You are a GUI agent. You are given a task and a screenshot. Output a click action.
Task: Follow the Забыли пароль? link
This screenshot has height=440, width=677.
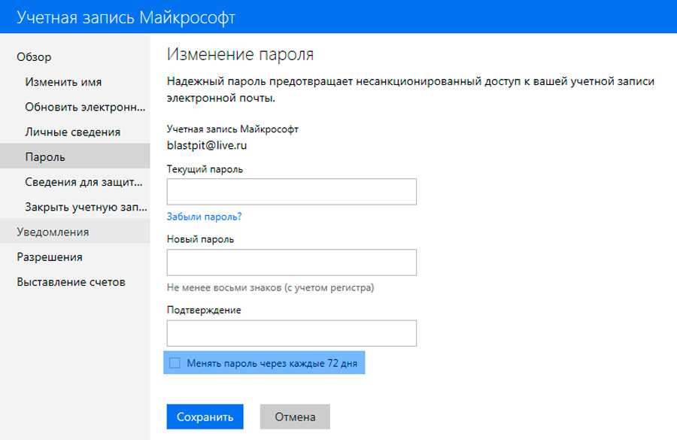click(x=204, y=217)
